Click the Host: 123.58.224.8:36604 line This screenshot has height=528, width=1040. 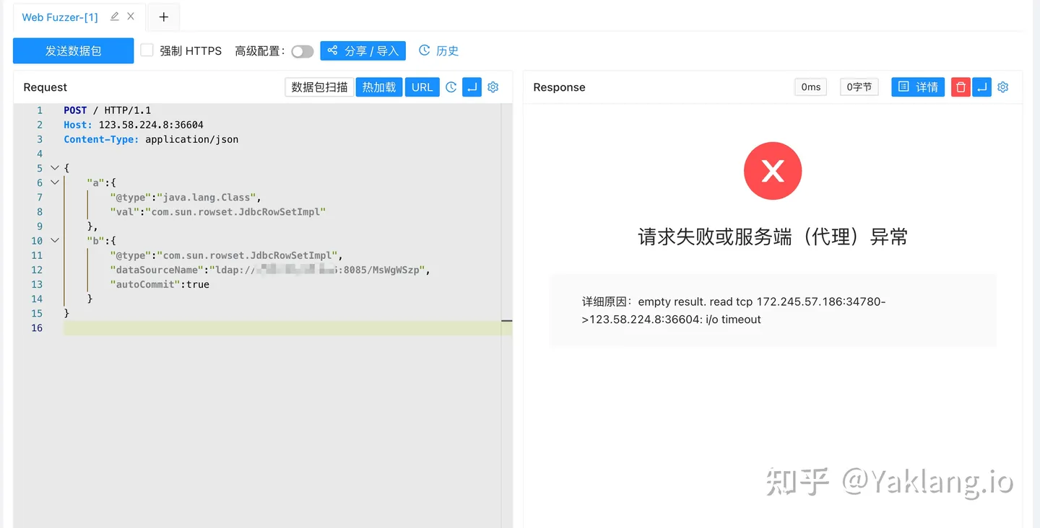click(x=134, y=125)
